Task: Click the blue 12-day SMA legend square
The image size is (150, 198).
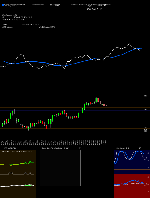Action: pos(3,5)
